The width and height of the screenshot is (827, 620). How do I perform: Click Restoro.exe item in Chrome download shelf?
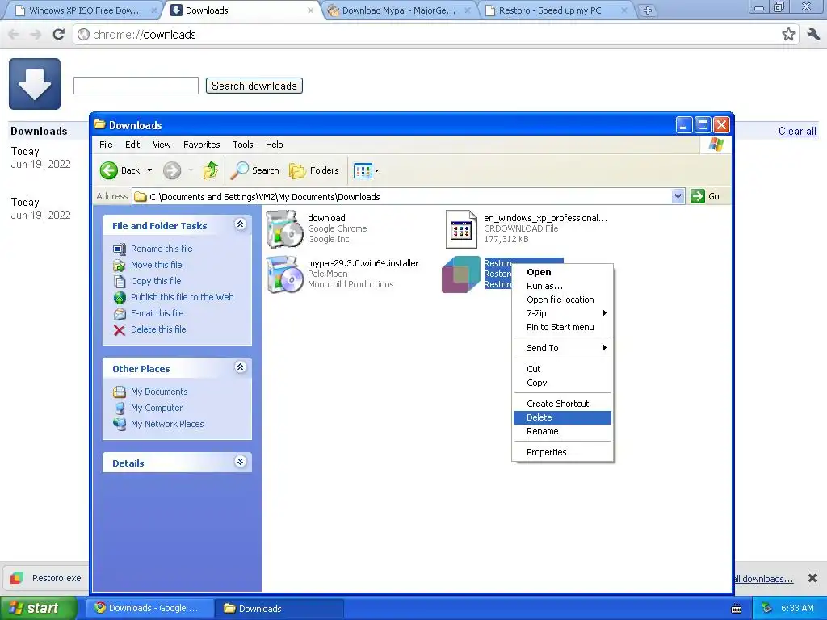coord(46,578)
